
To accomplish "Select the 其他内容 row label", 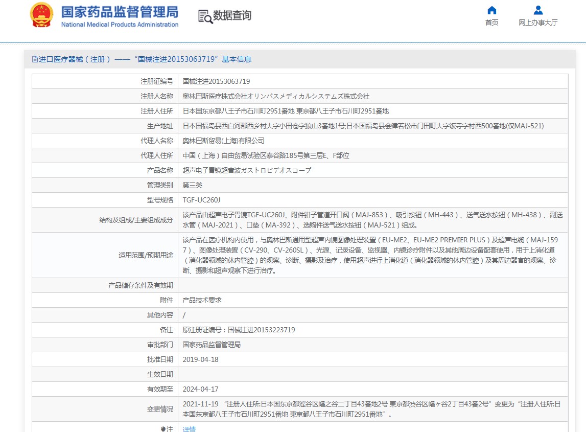I will coord(160,315).
